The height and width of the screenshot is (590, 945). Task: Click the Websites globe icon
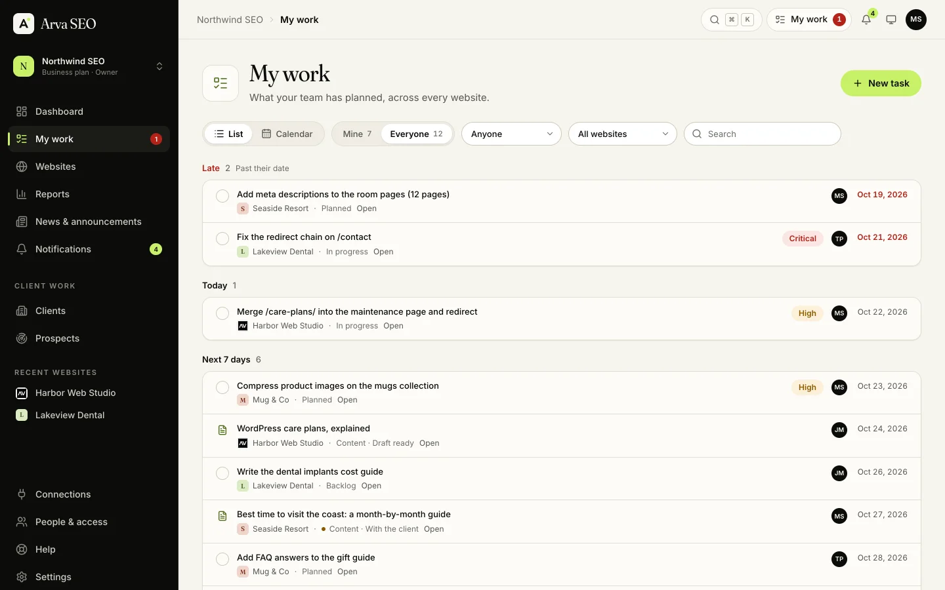tap(22, 167)
